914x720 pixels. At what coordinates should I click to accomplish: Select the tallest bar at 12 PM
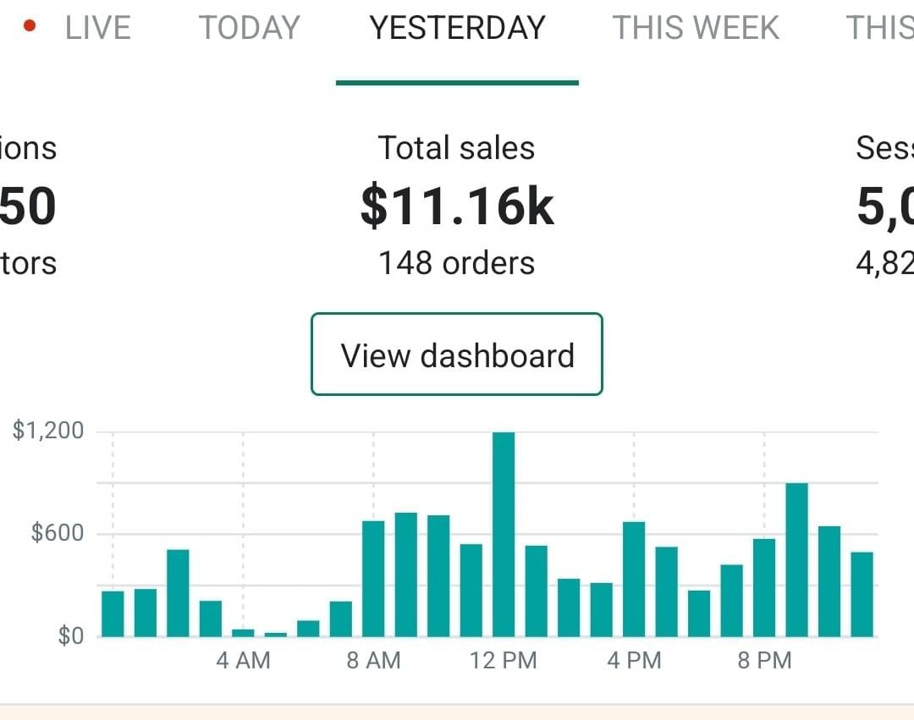point(504,534)
